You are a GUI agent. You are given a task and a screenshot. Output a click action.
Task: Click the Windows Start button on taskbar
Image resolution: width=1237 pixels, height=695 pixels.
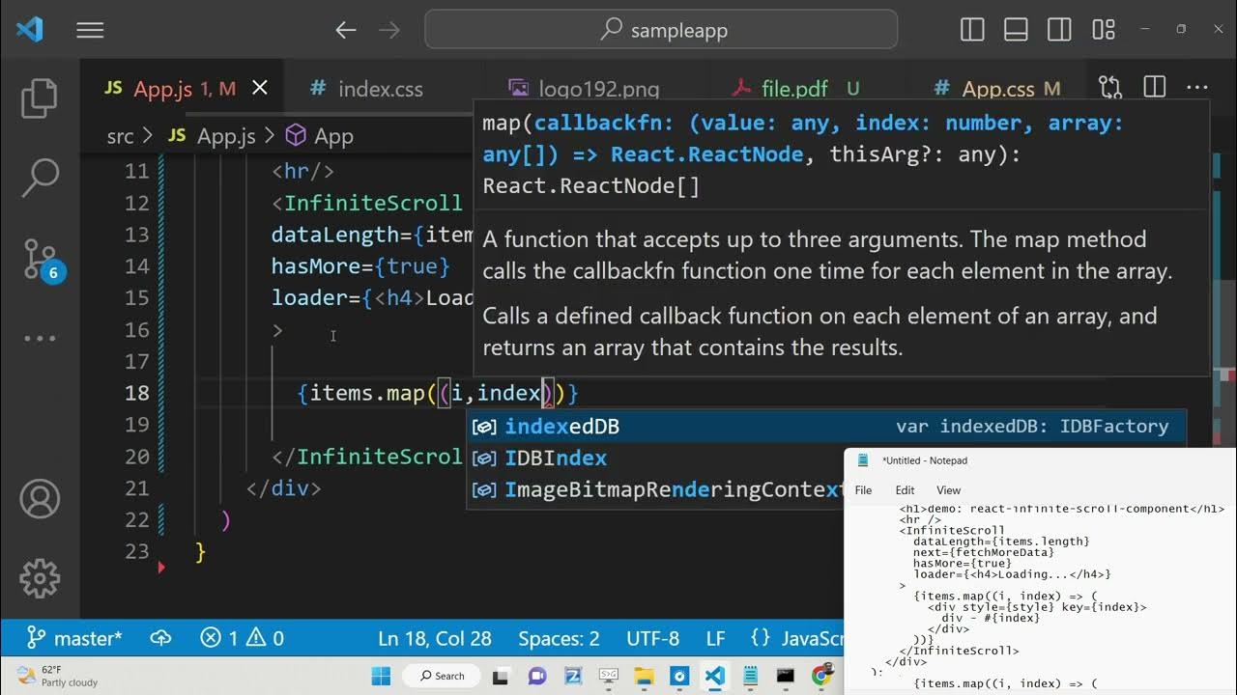[x=381, y=676]
